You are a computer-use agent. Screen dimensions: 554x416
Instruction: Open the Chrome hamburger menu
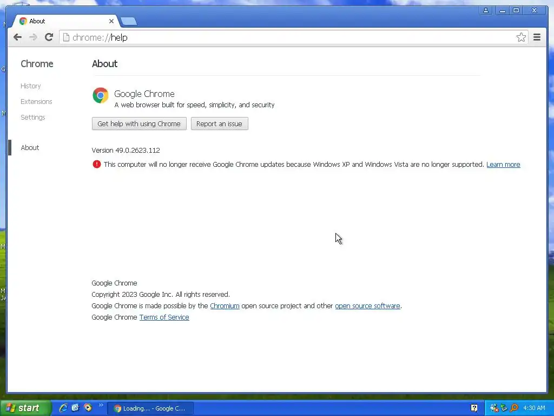[537, 37]
